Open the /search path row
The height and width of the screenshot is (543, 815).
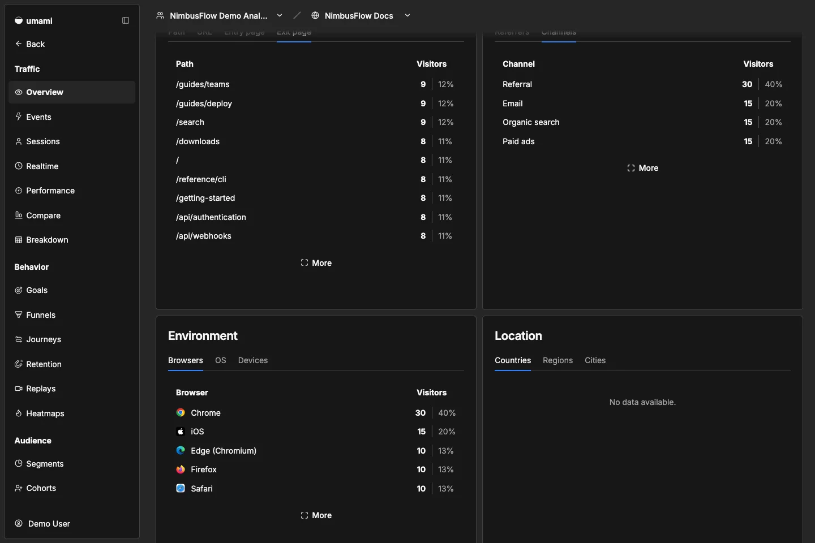[315, 122]
